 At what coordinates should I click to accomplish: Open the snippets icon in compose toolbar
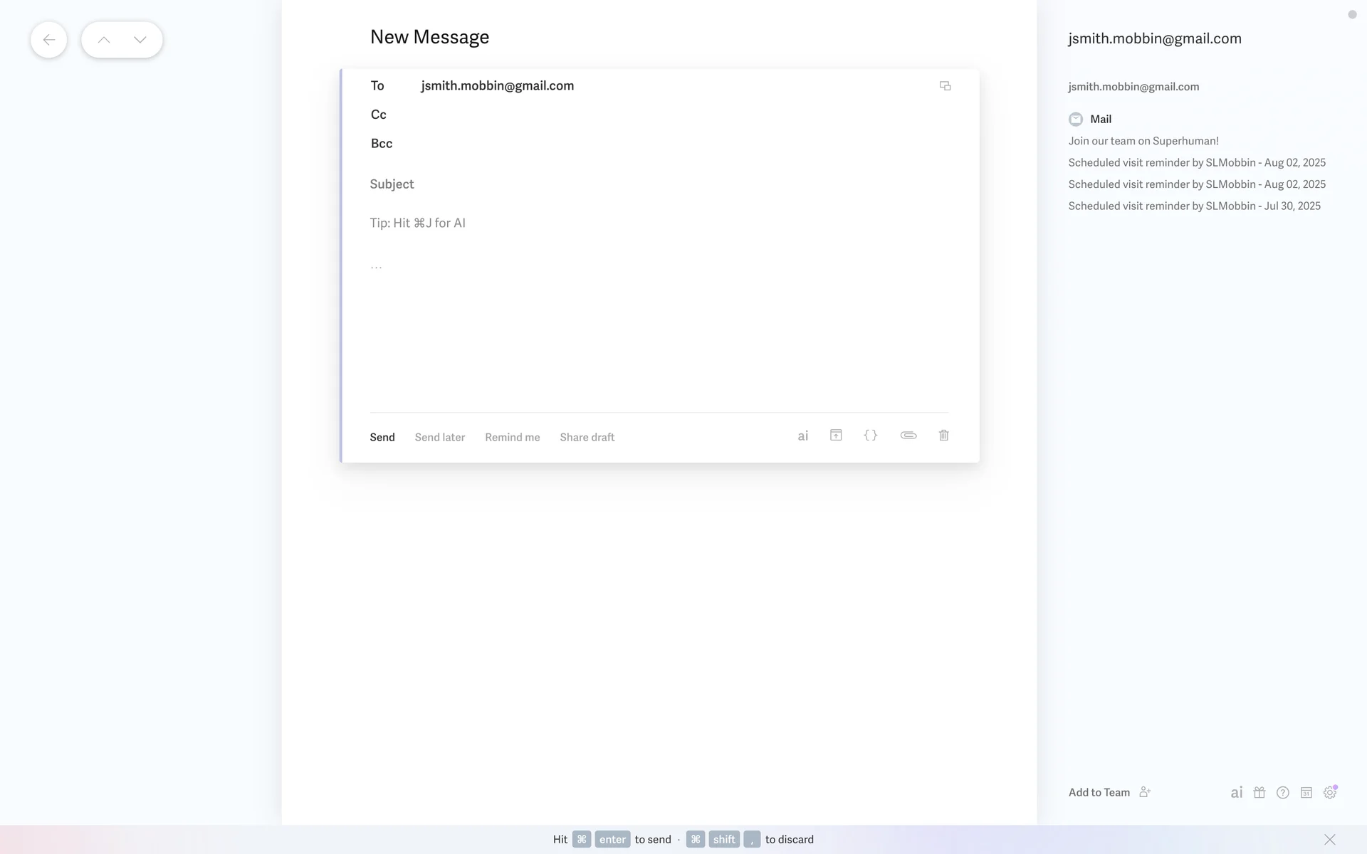(x=836, y=436)
